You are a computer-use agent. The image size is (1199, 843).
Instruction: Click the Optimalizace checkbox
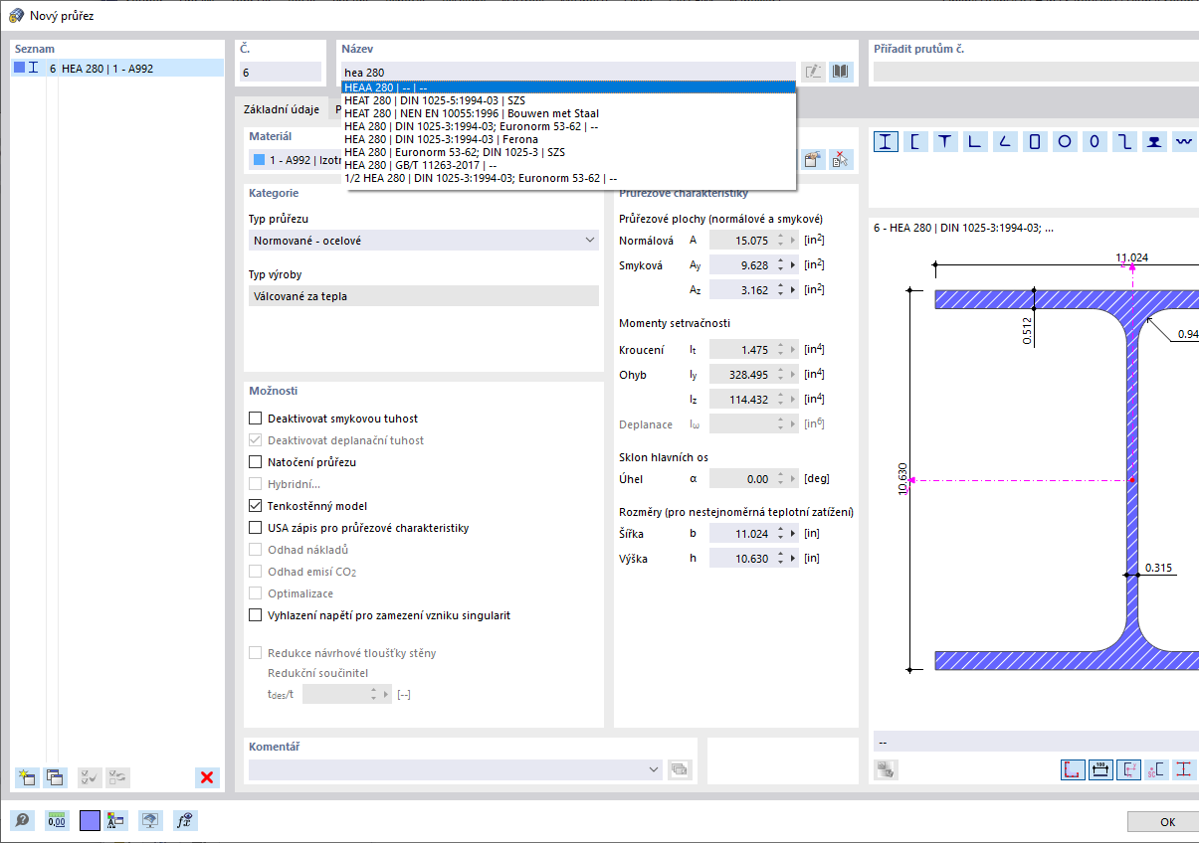256,593
